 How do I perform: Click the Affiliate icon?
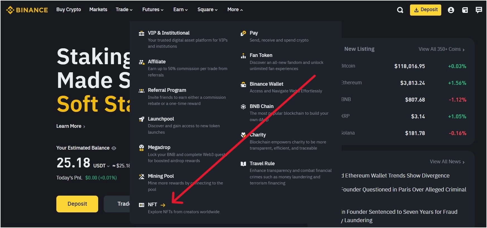click(x=142, y=62)
